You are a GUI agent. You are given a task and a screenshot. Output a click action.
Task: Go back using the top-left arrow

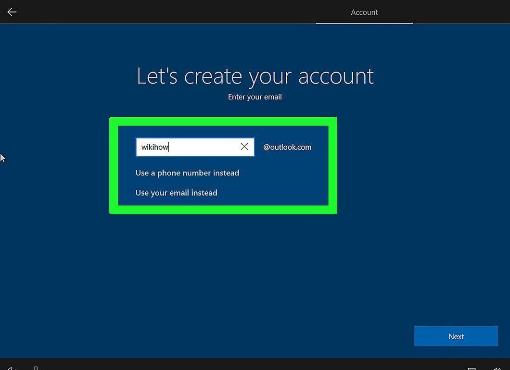[12, 12]
